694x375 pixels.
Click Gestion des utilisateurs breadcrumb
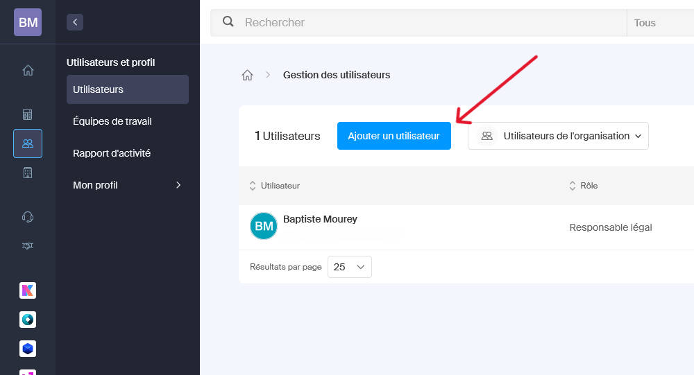coord(337,75)
